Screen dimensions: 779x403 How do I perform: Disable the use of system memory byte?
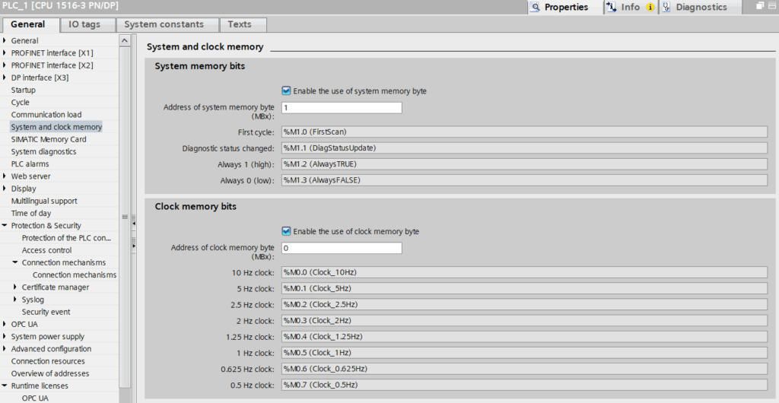(286, 90)
